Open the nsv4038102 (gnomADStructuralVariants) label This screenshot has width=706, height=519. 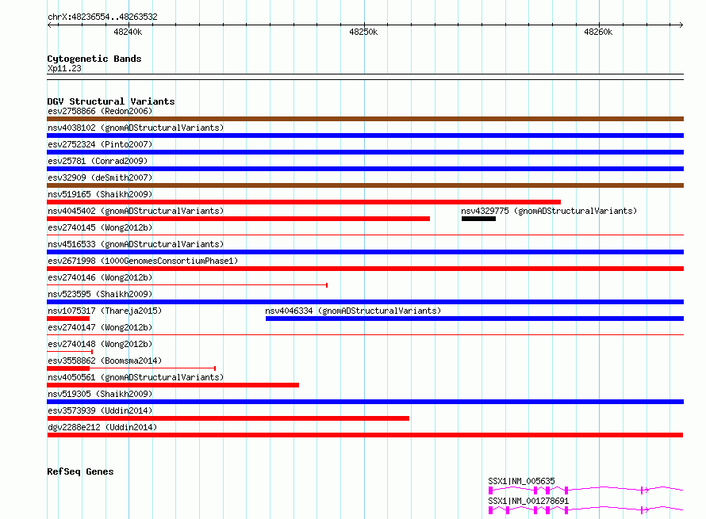point(136,128)
